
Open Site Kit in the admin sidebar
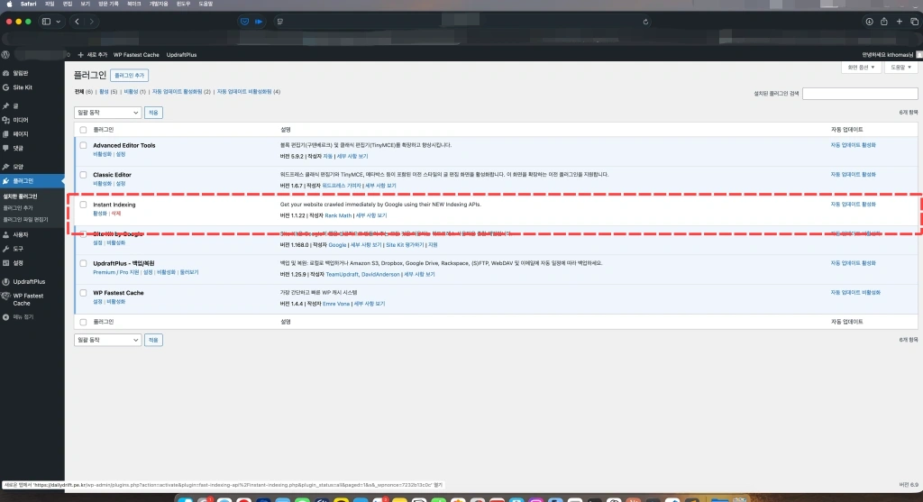pyautogui.click(x=23, y=87)
